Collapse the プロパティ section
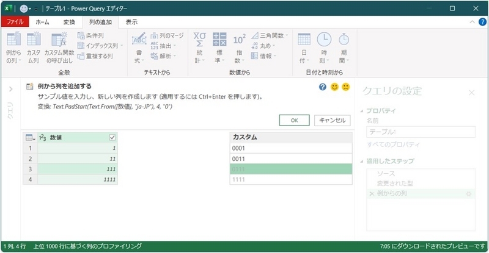This screenshot has height=253, width=489. 362,111
